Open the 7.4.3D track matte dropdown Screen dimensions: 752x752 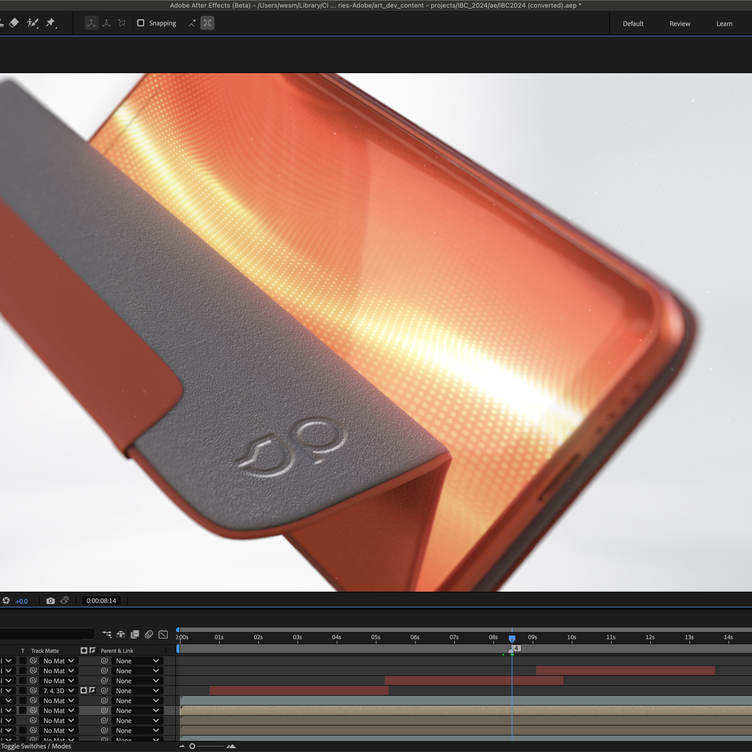coord(58,691)
